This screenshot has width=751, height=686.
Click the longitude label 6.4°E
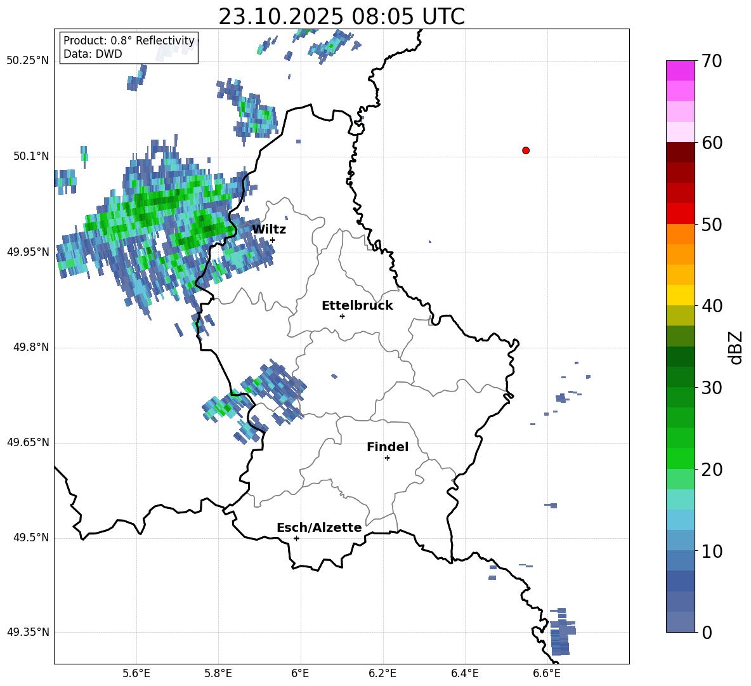[464, 673]
